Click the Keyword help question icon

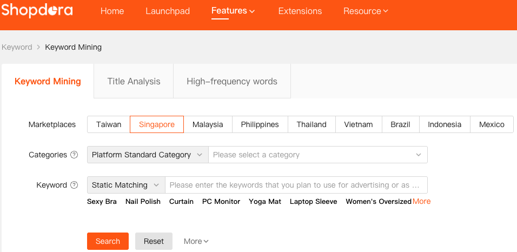[x=74, y=185]
